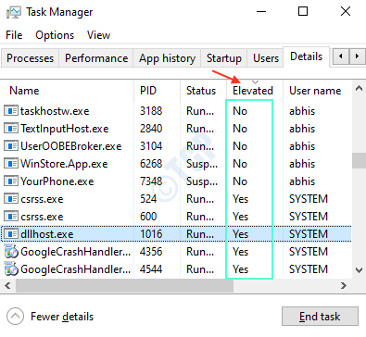Image resolution: width=366 pixels, height=337 pixels.
Task: Select the YourPhone.exe process name
Action: pyautogui.click(x=57, y=181)
